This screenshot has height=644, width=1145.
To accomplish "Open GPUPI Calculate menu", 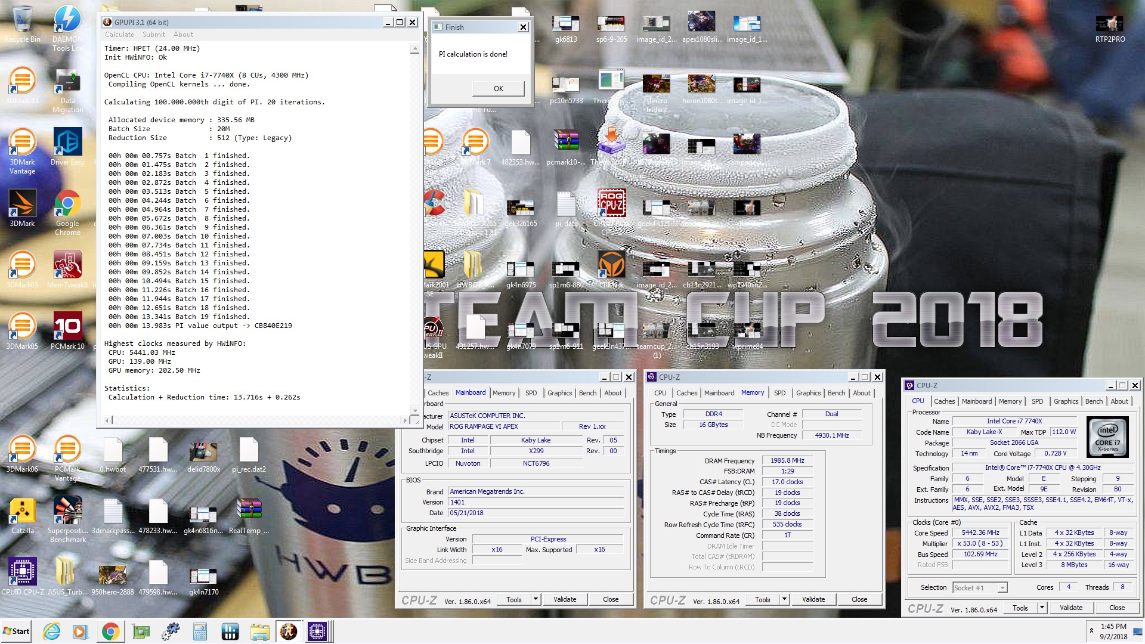I will 119,35.
